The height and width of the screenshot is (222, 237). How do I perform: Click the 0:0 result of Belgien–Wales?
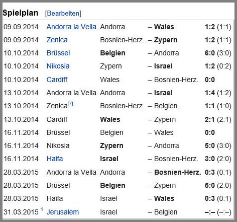tap(210, 132)
